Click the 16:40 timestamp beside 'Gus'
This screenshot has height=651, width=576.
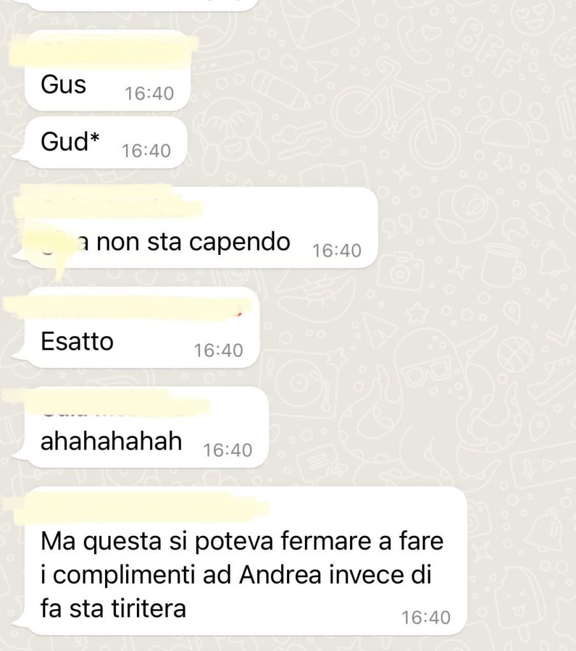[x=149, y=93]
